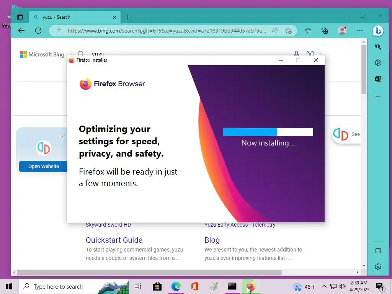Open the clock showing 2:39 AM
The height and width of the screenshot is (294, 392).
(x=359, y=286)
